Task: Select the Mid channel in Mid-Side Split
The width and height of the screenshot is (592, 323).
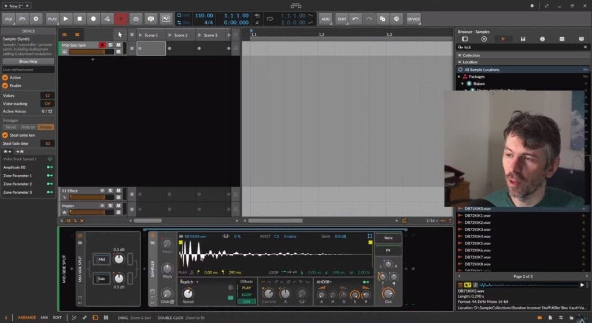Action: [102, 259]
